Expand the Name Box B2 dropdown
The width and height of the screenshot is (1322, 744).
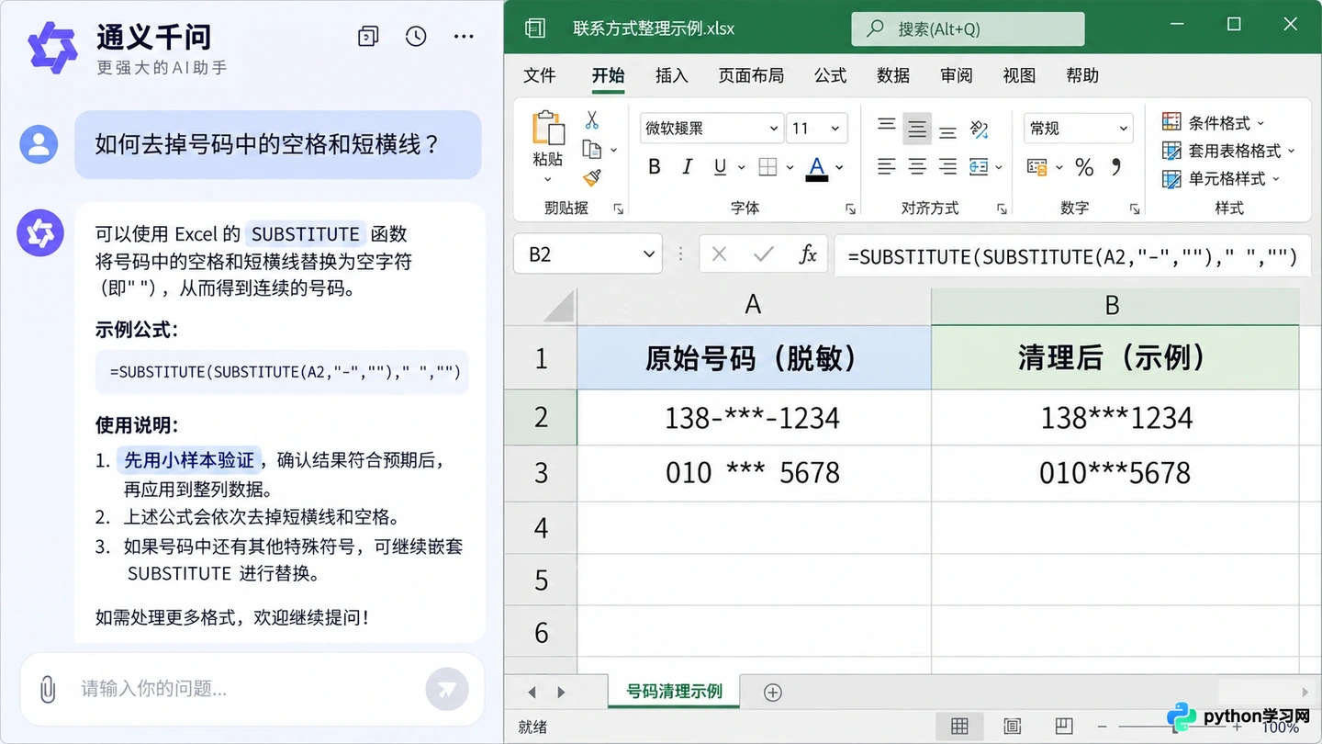tap(650, 254)
